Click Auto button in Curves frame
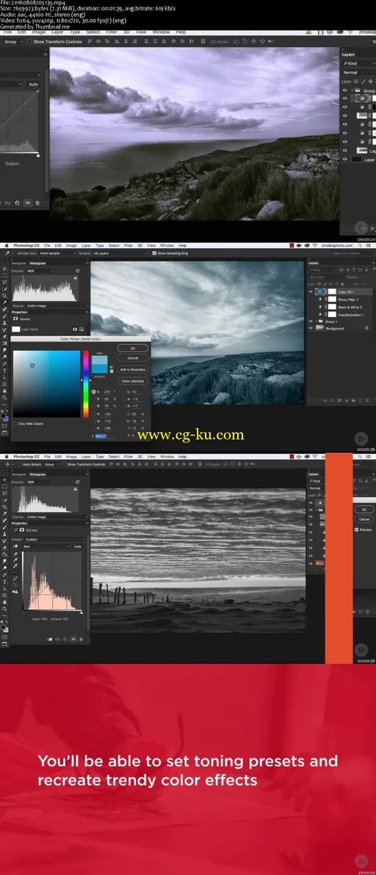 (x=78, y=546)
